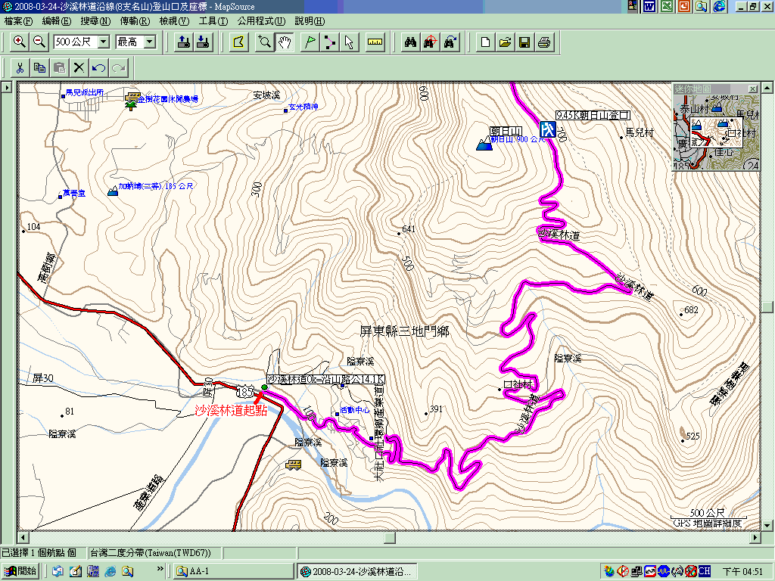Zoom out with the magnifier minus icon
Image resolution: width=775 pixels, height=581 pixels.
39,42
